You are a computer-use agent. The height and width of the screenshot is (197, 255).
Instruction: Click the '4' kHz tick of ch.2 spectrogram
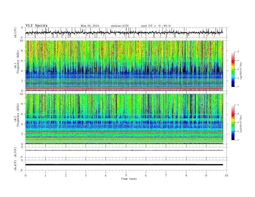click(22, 124)
